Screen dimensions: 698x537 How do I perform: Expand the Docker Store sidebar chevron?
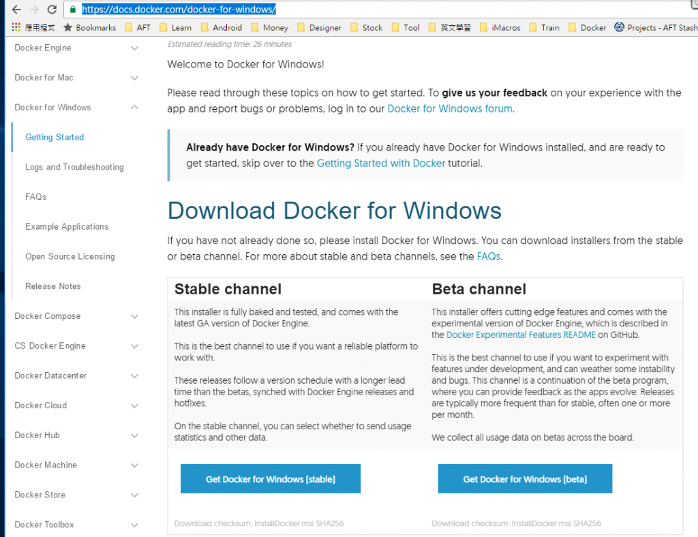click(134, 495)
